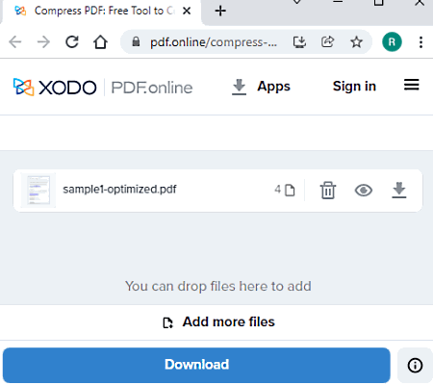
Task: Delete sample1-optimized.pdf with trash icon
Action: pos(328,190)
